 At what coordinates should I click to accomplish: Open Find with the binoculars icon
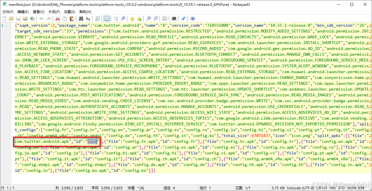point(81,19)
